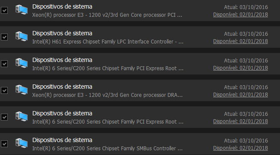Image resolution: width=280 pixels, height=155 pixels.
Task: Toggle checkbox for the SMBus Controller driver
Action: point(4,144)
